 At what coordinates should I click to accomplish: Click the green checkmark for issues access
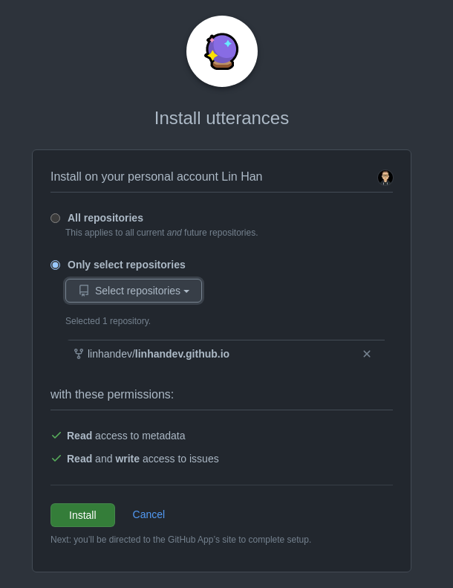click(x=56, y=459)
